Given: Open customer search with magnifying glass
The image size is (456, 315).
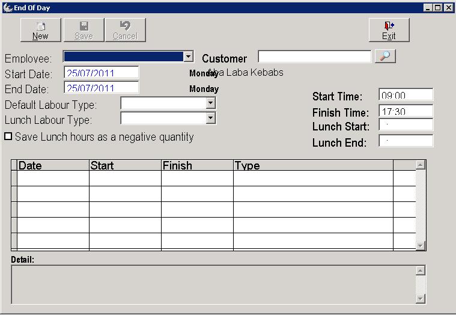Looking at the screenshot, I should pos(385,57).
